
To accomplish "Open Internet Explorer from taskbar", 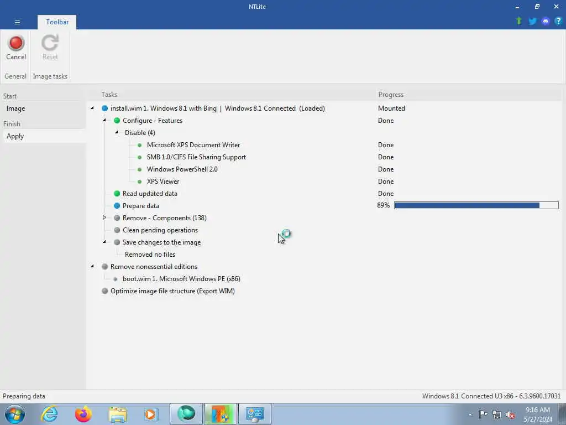I will click(x=49, y=414).
